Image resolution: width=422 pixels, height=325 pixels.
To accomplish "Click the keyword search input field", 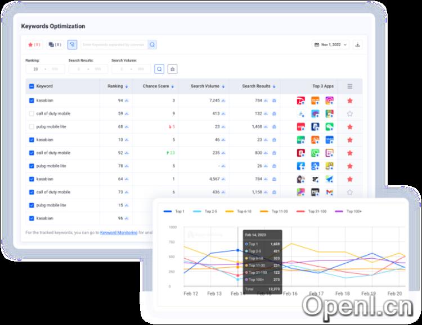I will tap(114, 44).
